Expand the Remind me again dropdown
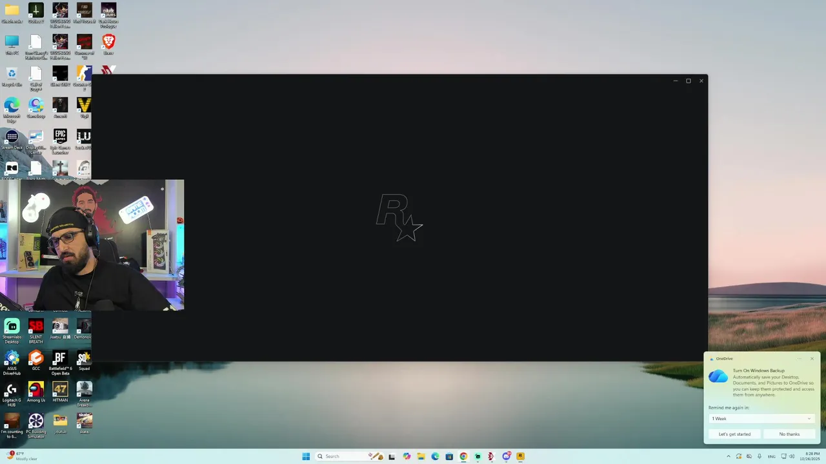The height and width of the screenshot is (464, 826). click(x=761, y=419)
